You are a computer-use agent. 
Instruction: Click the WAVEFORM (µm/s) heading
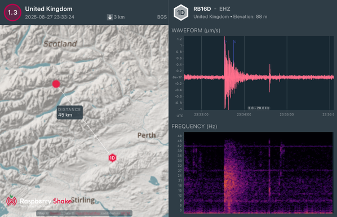pyautogui.click(x=196, y=30)
